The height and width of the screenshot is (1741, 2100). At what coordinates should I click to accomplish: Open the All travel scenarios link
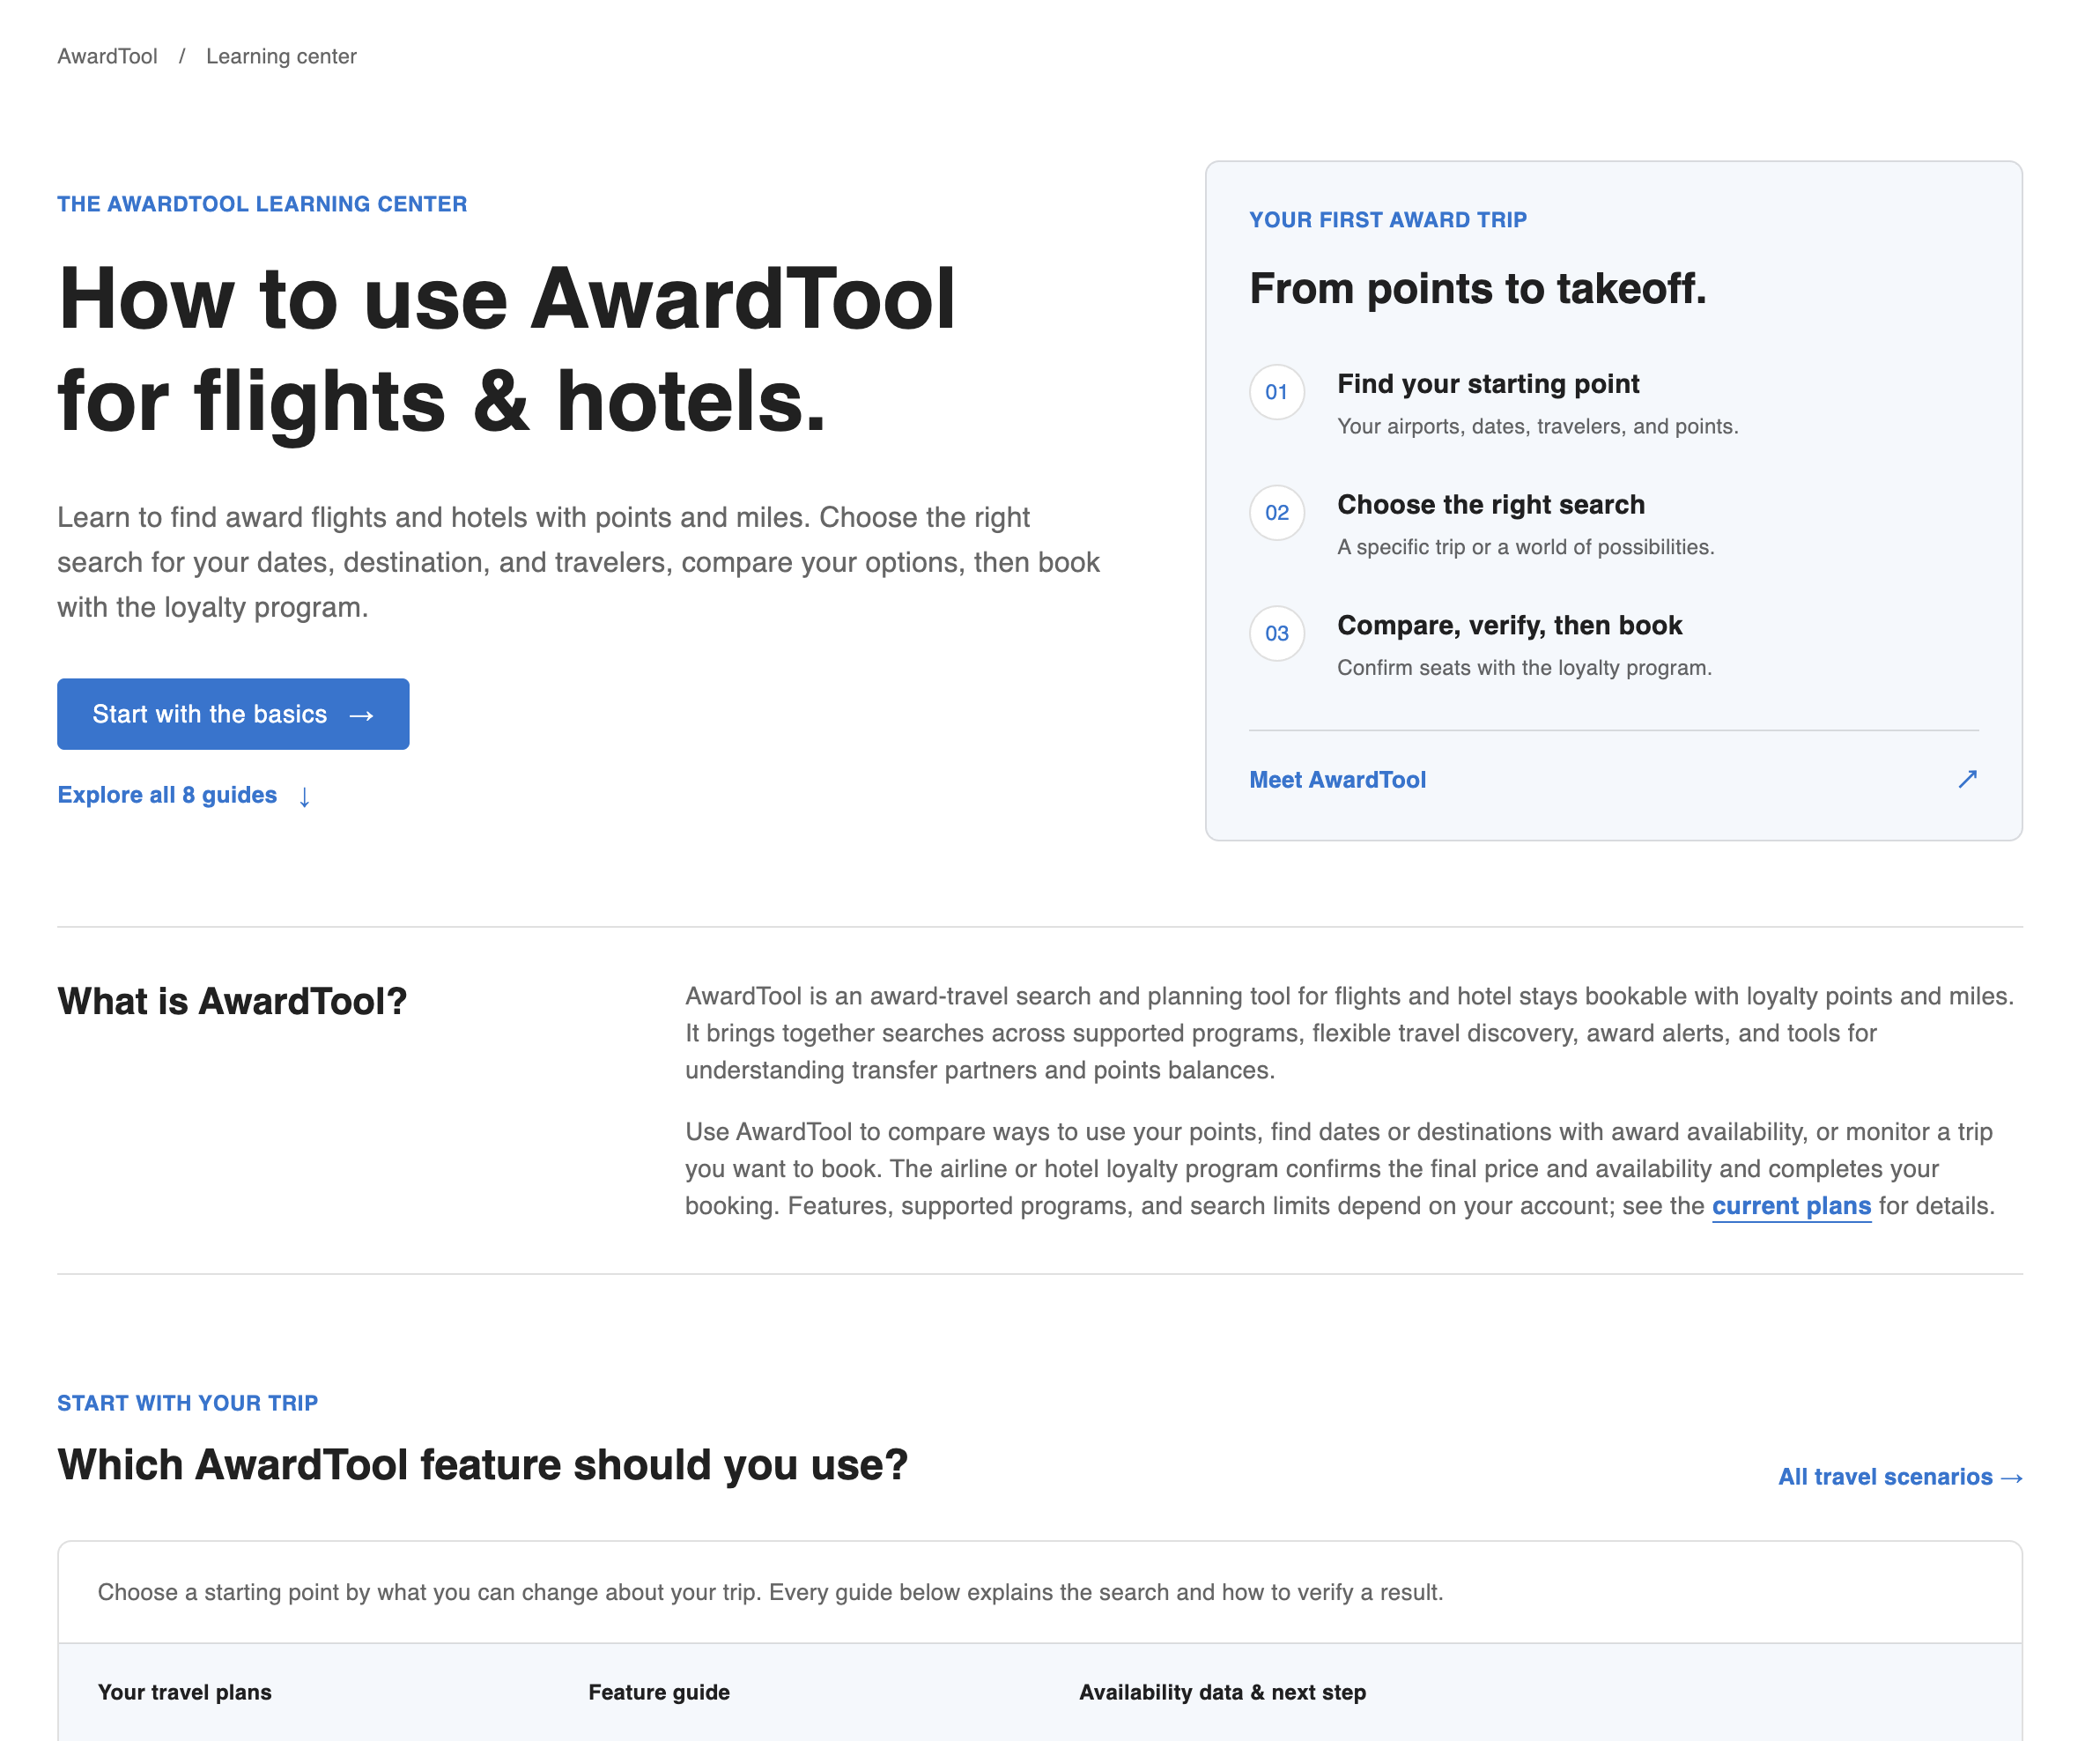pyautogui.click(x=1900, y=1477)
